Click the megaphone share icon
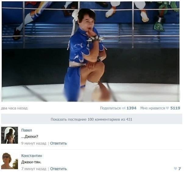 (124, 108)
